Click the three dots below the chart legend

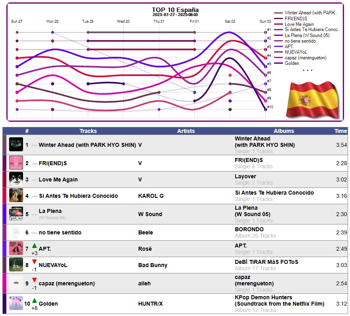[x=307, y=70]
